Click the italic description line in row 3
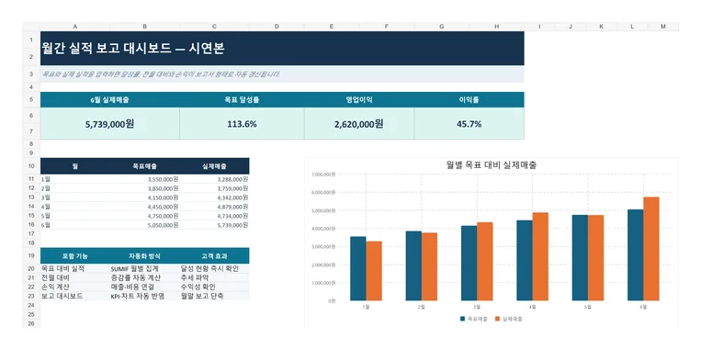This screenshot has width=701, height=350. coord(162,74)
